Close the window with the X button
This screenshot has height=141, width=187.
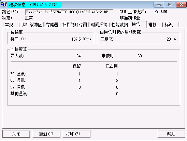[181, 5]
